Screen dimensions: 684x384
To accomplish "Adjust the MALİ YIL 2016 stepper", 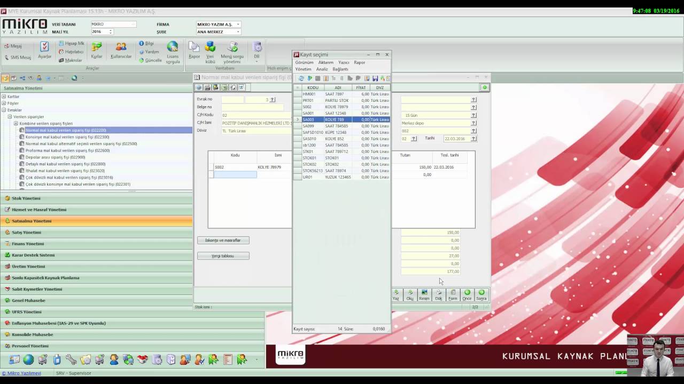I will (x=111, y=32).
